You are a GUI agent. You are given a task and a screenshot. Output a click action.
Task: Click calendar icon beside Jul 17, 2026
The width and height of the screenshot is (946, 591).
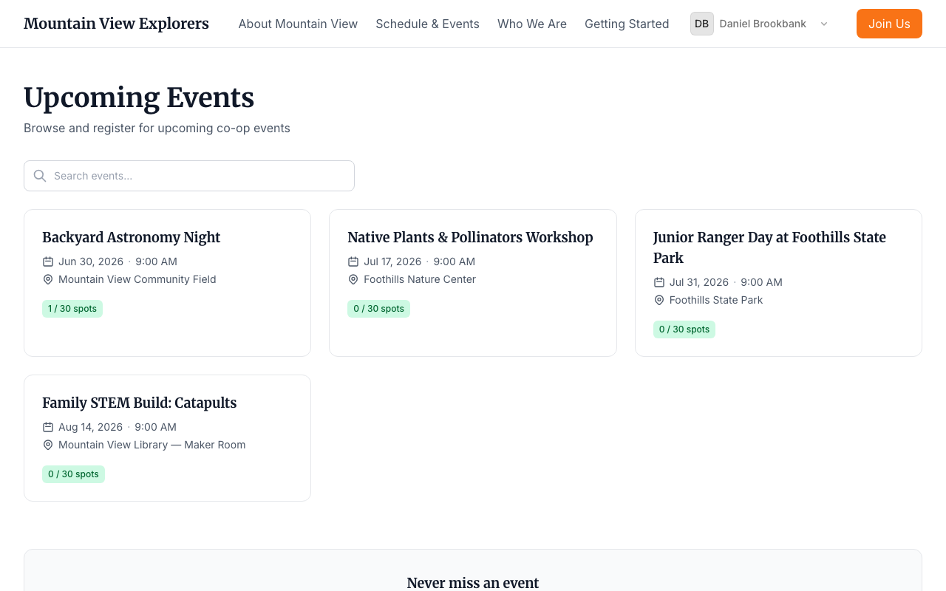(353, 262)
